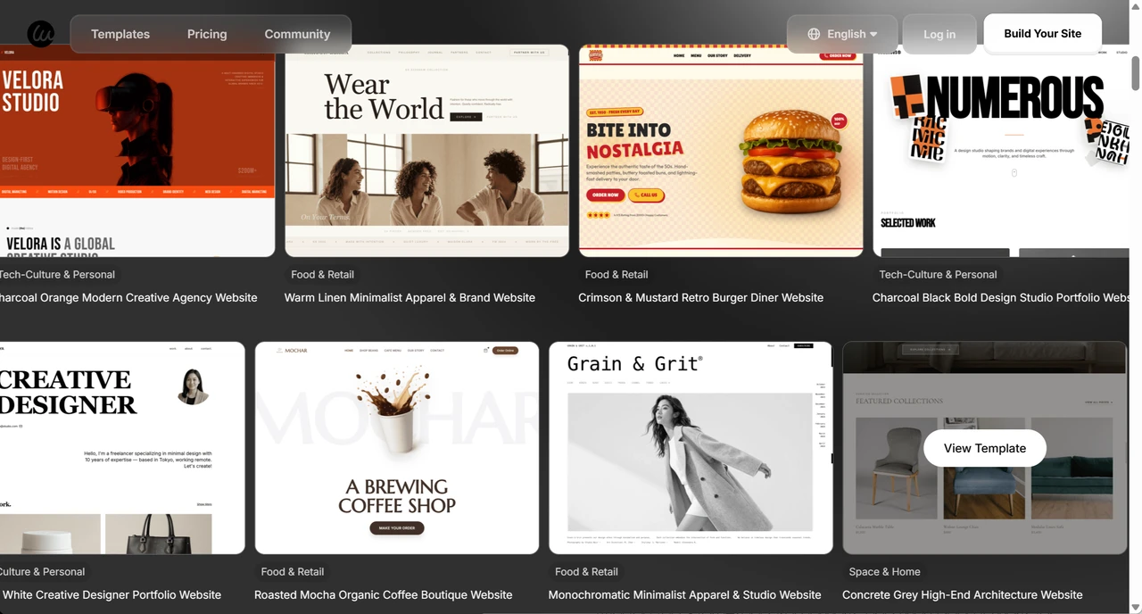Image resolution: width=1142 pixels, height=614 pixels.
Task: Click Crimson & Mustard Retro Burger Diner Website
Action: point(700,298)
